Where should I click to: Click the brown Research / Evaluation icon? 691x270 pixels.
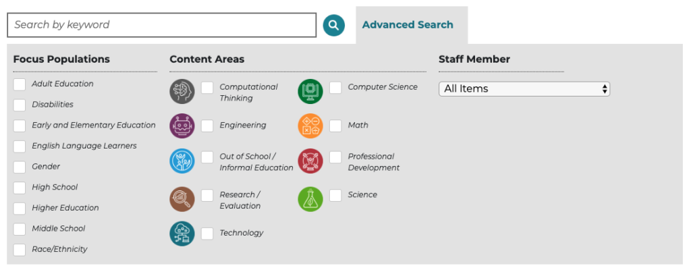pos(182,199)
